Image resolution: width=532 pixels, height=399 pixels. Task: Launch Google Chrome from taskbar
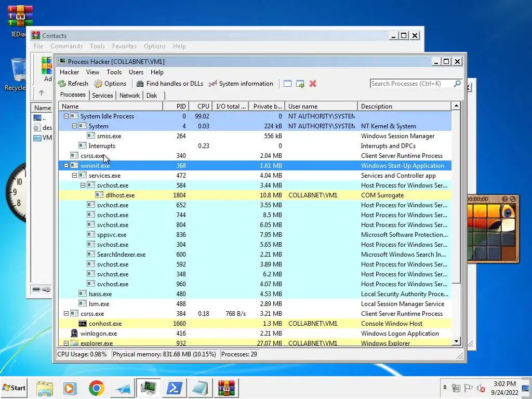click(96, 388)
